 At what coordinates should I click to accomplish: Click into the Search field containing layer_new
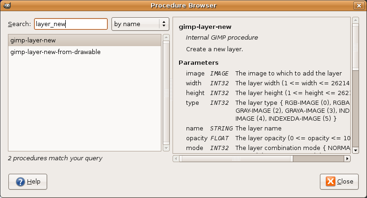pyautogui.click(x=71, y=24)
